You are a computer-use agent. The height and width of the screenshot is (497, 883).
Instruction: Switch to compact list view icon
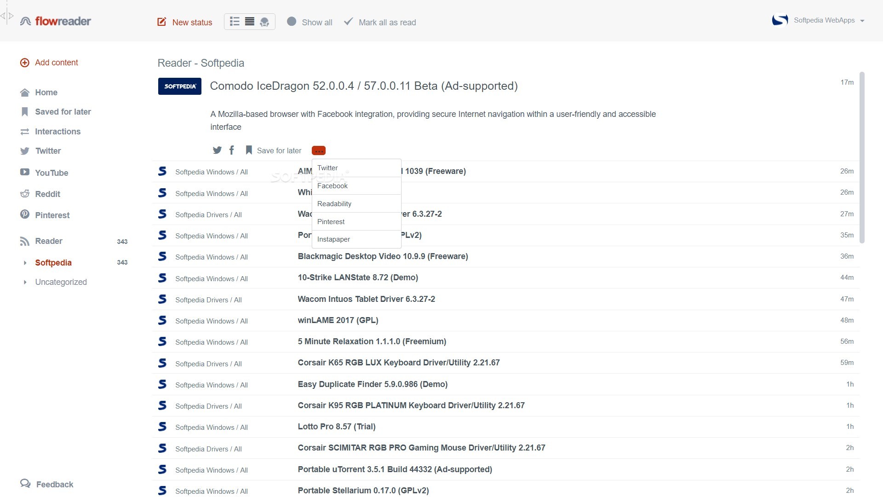click(235, 22)
